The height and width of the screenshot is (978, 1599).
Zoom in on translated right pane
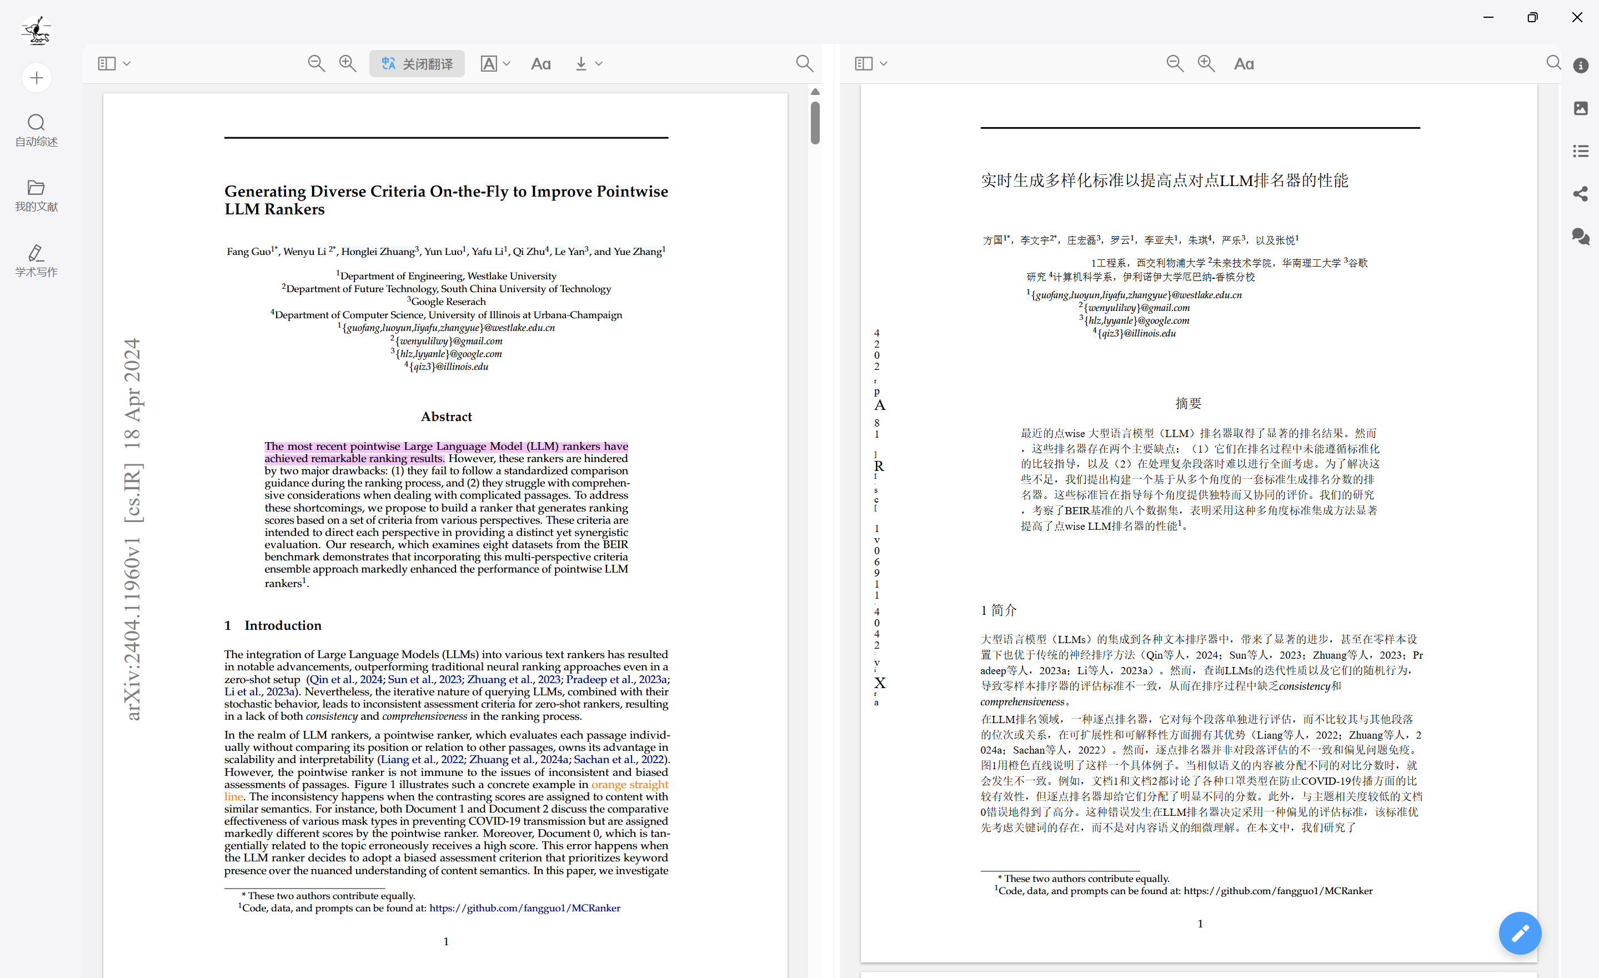coord(1206,64)
